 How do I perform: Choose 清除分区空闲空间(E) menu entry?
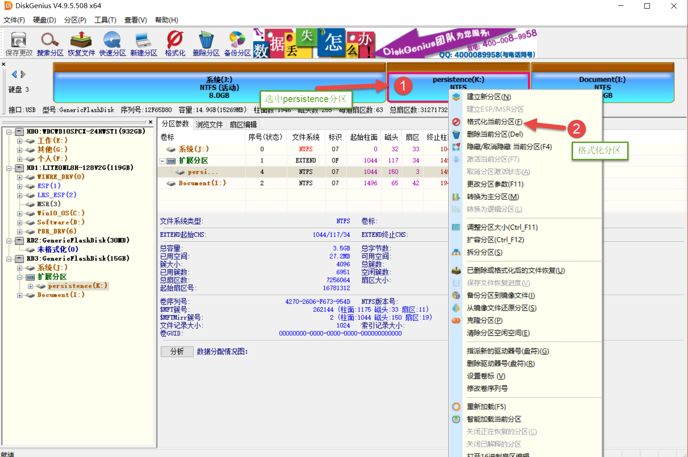pos(525,333)
